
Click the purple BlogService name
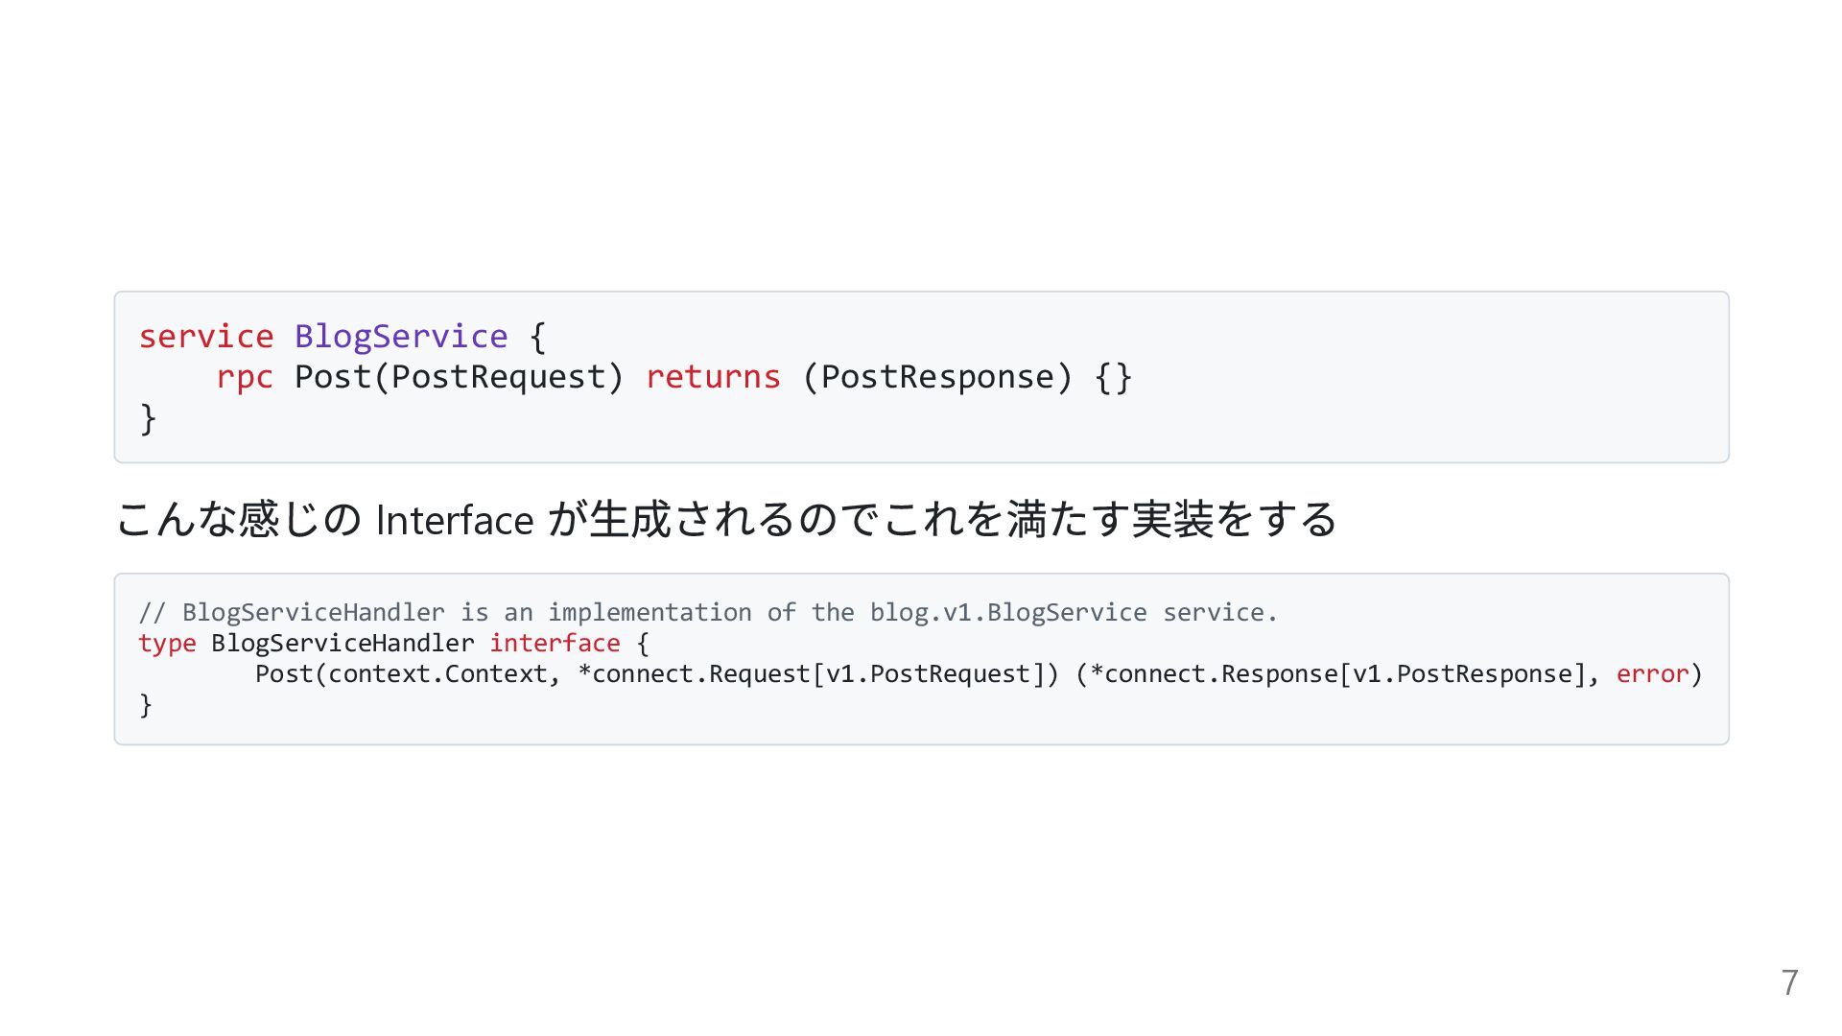click(x=401, y=337)
